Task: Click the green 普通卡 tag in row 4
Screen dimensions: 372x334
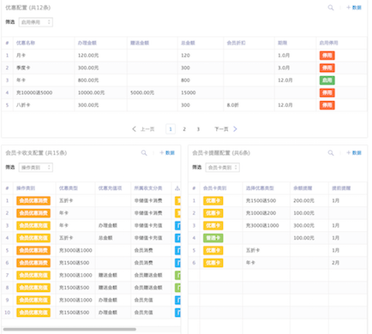Action: click(x=213, y=238)
